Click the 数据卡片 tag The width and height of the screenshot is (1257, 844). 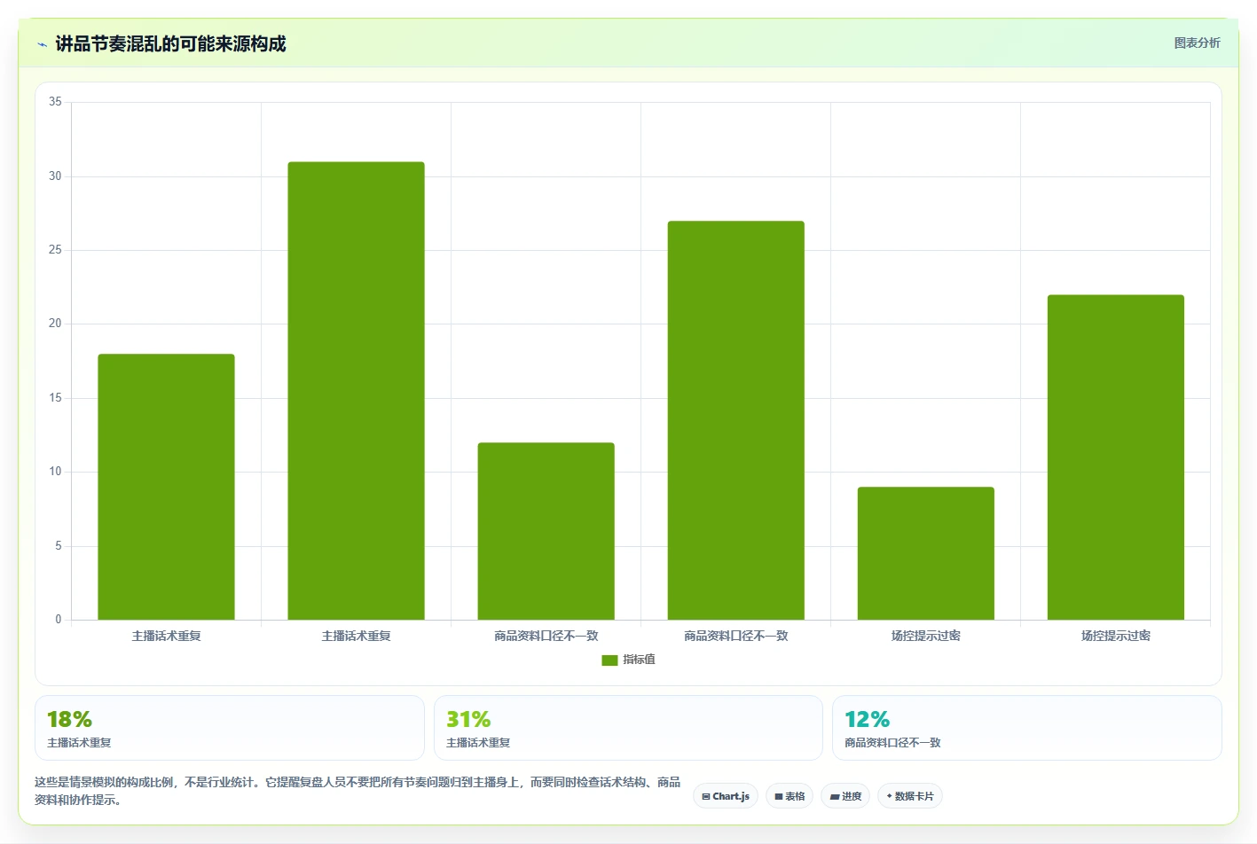pos(910,796)
